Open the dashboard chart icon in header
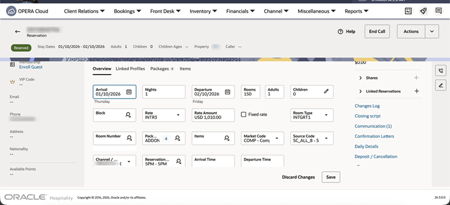Screen dimensions: 450x205 pos(408,11)
